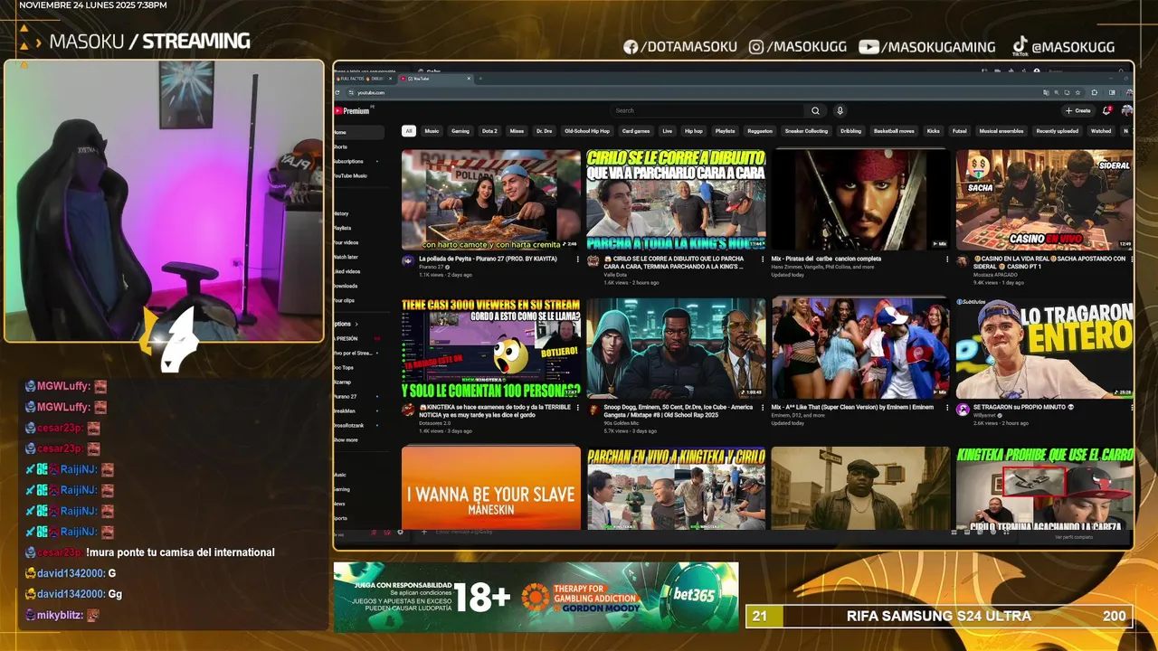Viewport: 1158px width, 651px height.
Task: Select the Sneaker Collecting chip
Action: coord(806,131)
